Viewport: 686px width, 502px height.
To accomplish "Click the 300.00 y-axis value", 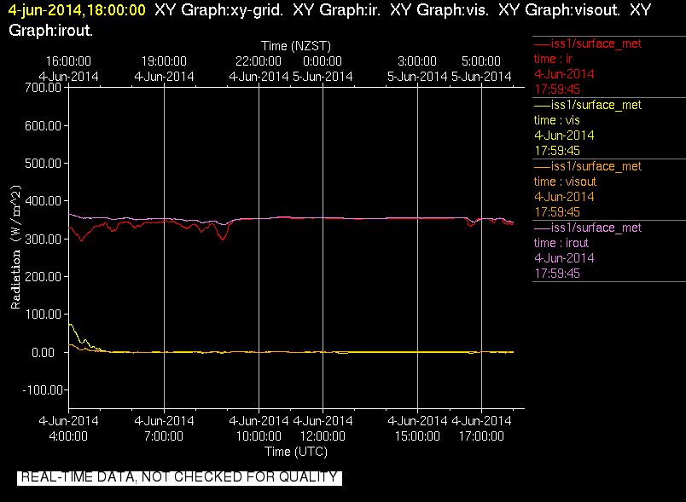I will pyautogui.click(x=43, y=239).
